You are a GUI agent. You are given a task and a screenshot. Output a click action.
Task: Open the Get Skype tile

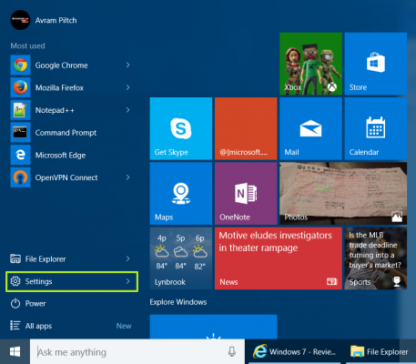[x=181, y=128]
